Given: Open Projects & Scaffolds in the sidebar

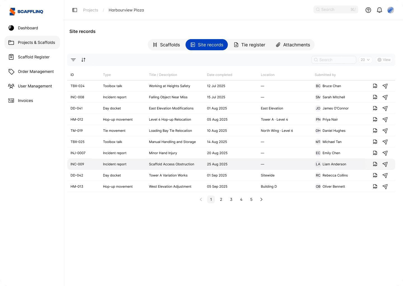Looking at the screenshot, I should pos(32,42).
